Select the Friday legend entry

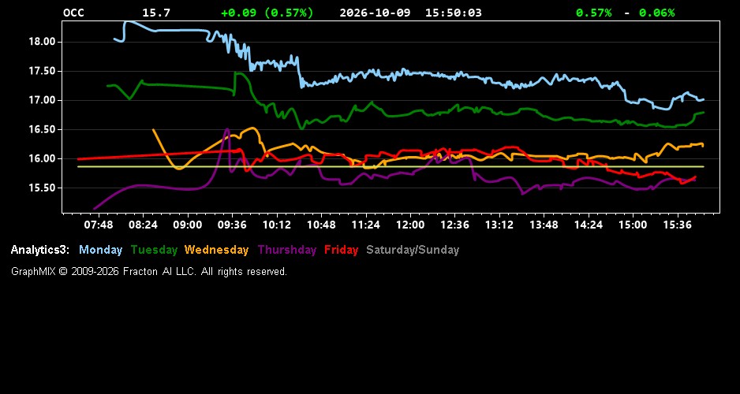point(342,251)
